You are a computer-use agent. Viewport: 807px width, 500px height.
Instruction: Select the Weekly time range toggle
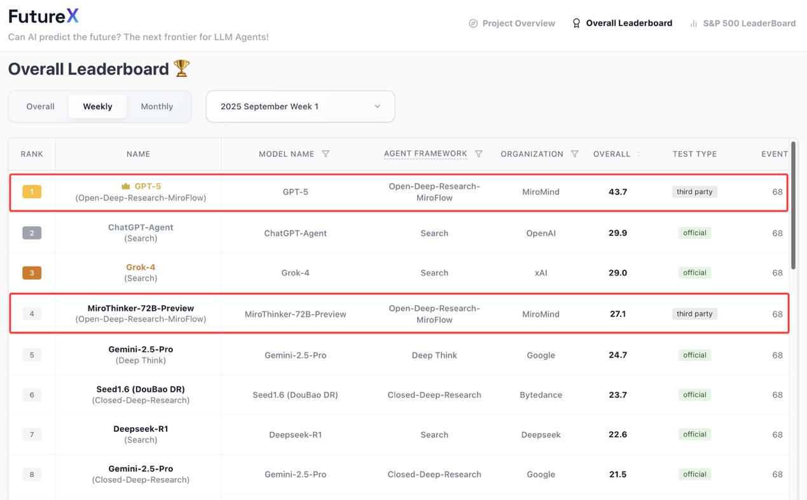(97, 107)
